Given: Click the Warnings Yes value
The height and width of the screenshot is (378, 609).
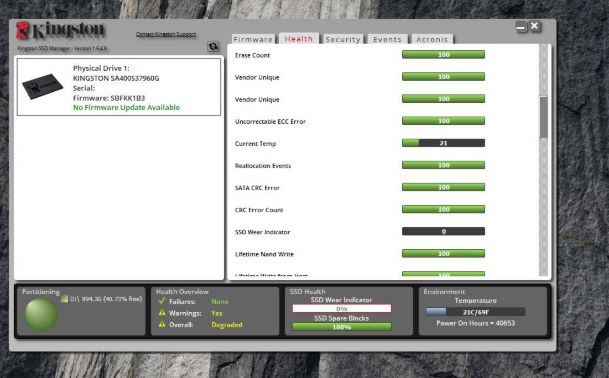Looking at the screenshot, I should [217, 313].
